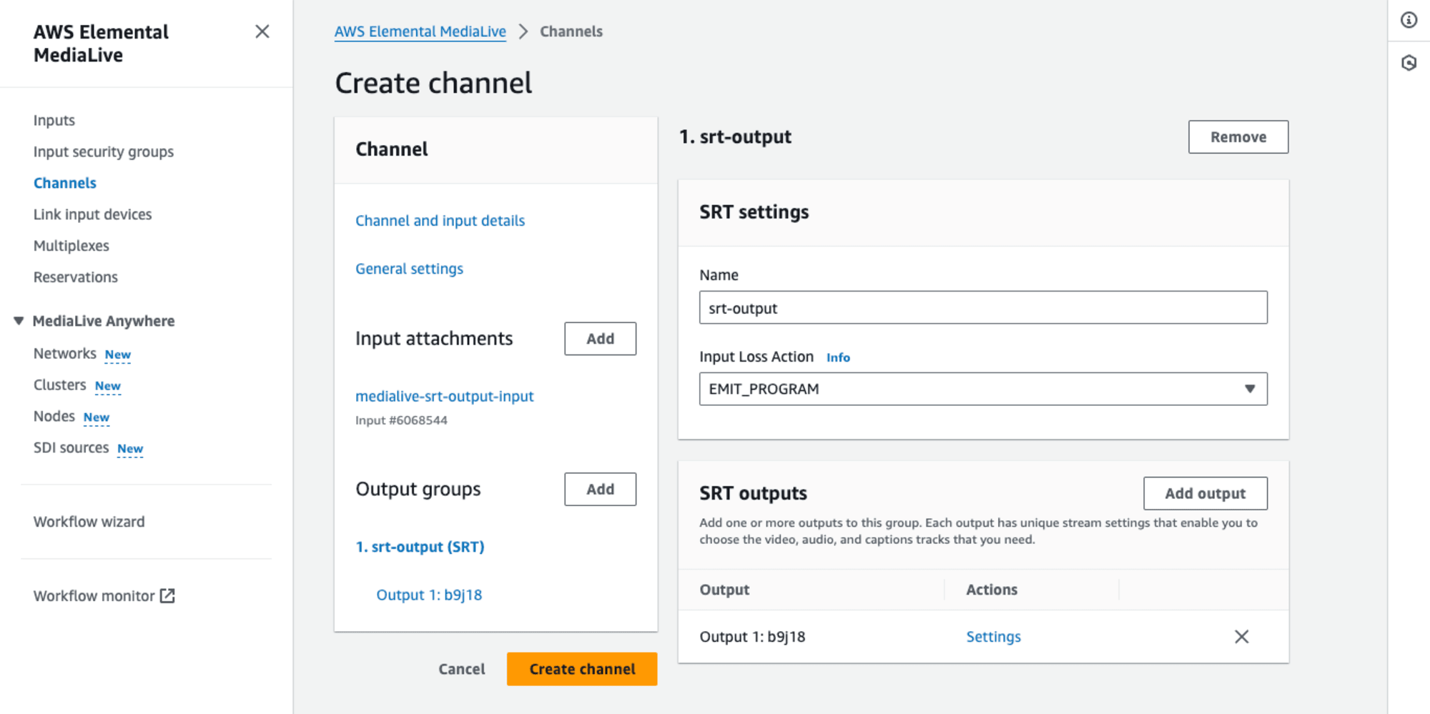Open Link input devices

point(93,214)
